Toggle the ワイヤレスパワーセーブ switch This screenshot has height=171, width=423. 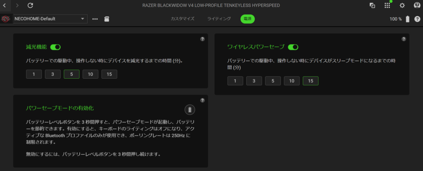[x=293, y=47]
